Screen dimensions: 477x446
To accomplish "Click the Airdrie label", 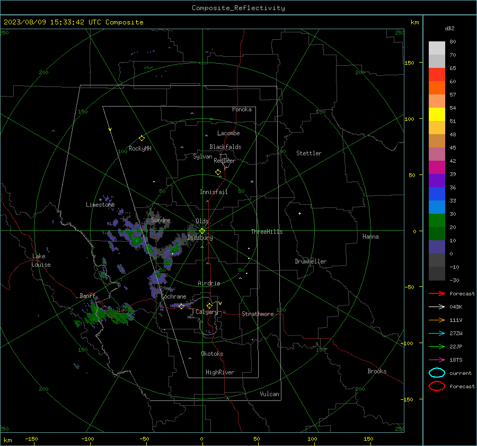I will point(209,283).
